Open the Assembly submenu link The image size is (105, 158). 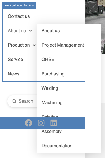click(51, 132)
